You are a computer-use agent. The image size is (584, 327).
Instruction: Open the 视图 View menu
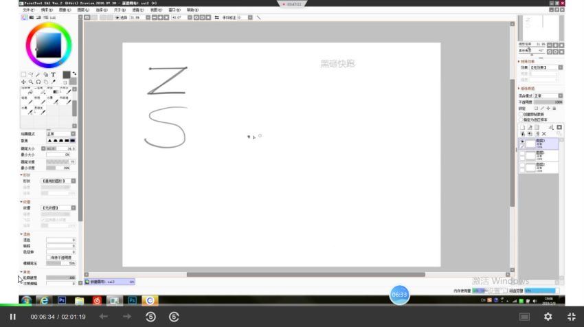click(156, 10)
